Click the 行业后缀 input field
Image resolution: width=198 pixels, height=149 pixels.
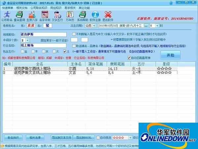pos(43,45)
